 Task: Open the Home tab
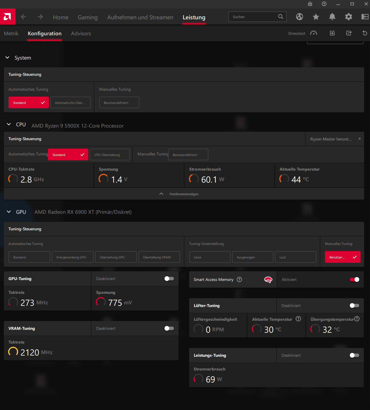click(61, 17)
